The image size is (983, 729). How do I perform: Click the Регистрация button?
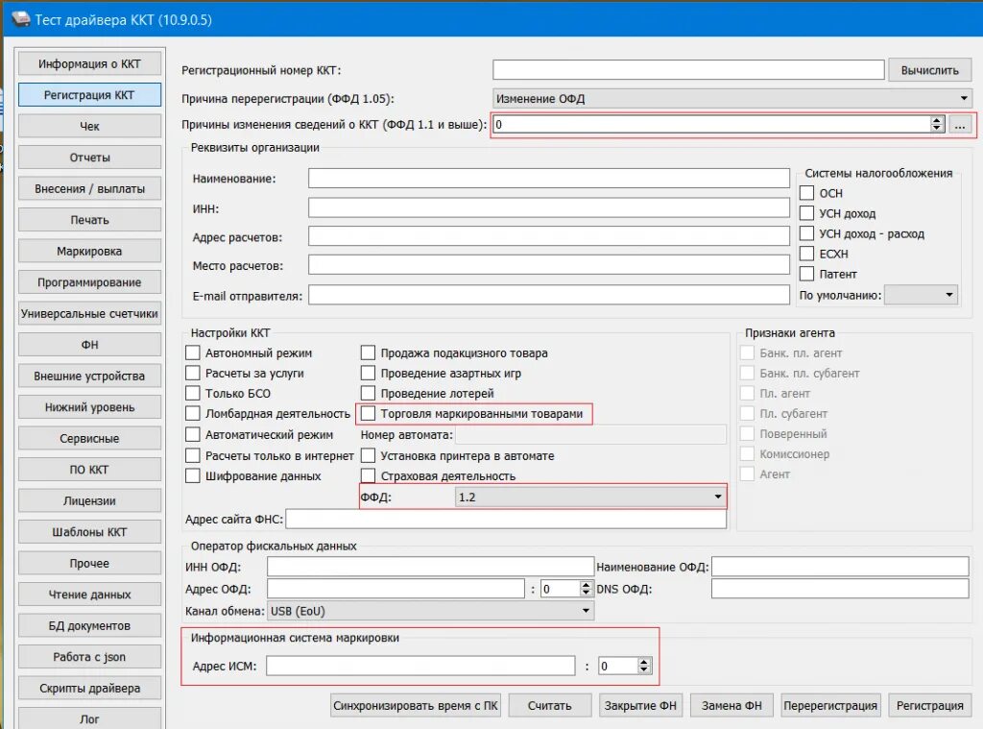tap(929, 705)
